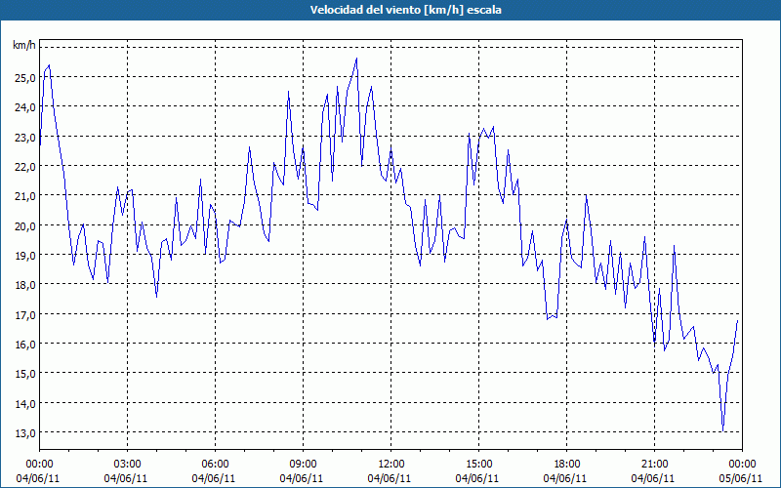Click the highest wind peak before 11:00
The width and height of the screenshot is (781, 488).
356,59
